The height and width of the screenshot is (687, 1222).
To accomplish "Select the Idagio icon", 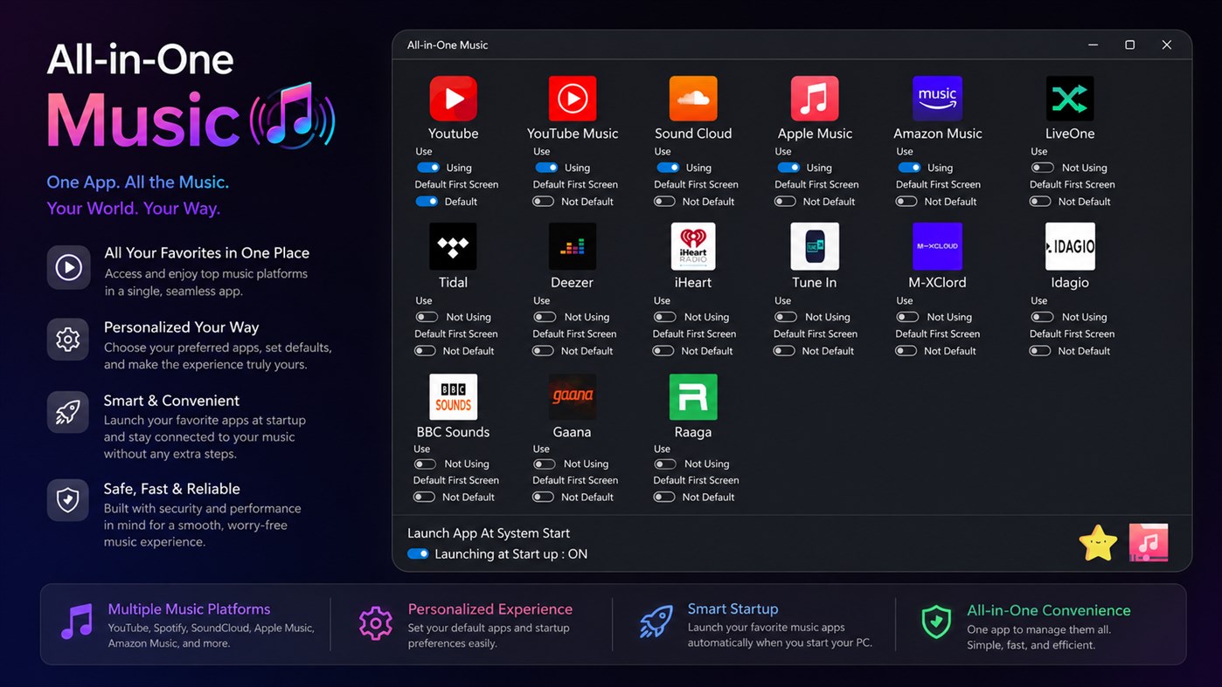I will [1070, 246].
